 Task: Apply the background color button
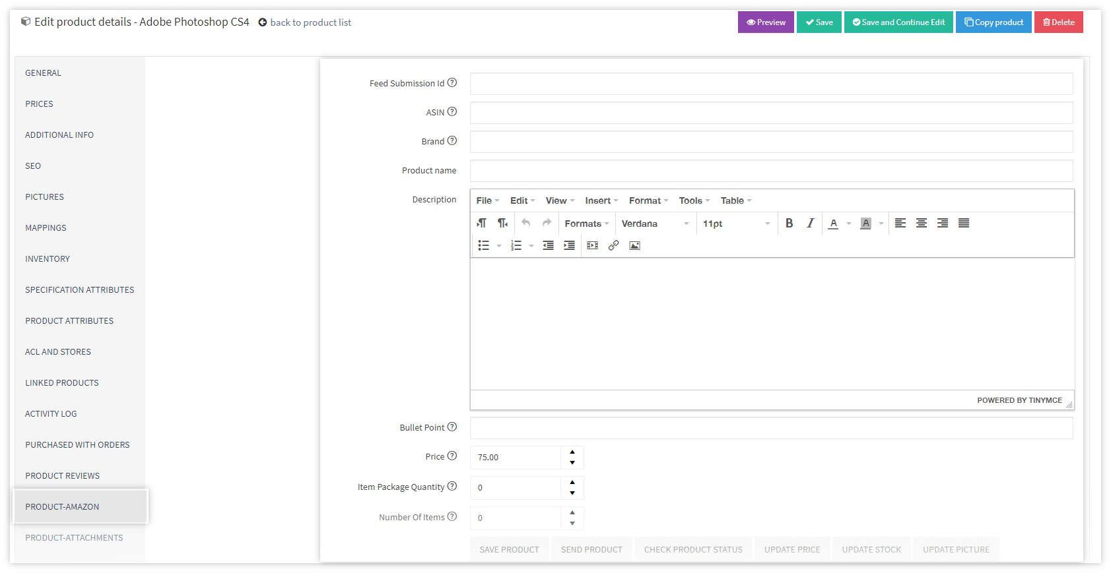(866, 223)
